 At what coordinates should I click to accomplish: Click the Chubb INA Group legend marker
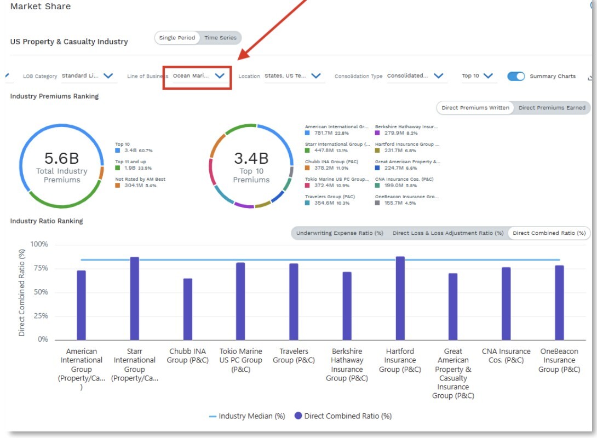pyautogui.click(x=308, y=168)
